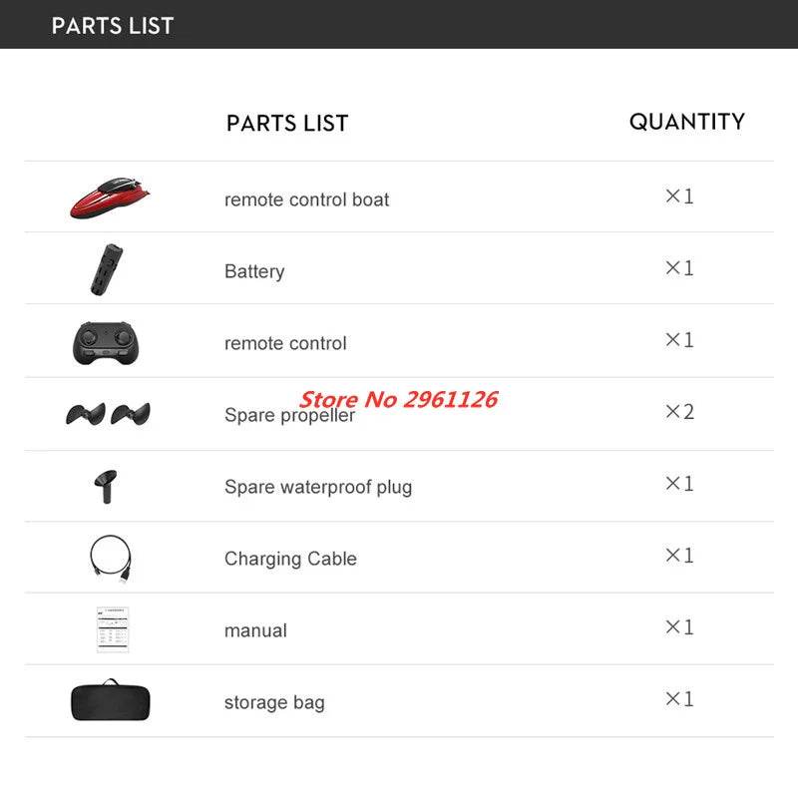798x798 pixels.
Task: Open the manual booklet thumbnail
Action: click(113, 629)
